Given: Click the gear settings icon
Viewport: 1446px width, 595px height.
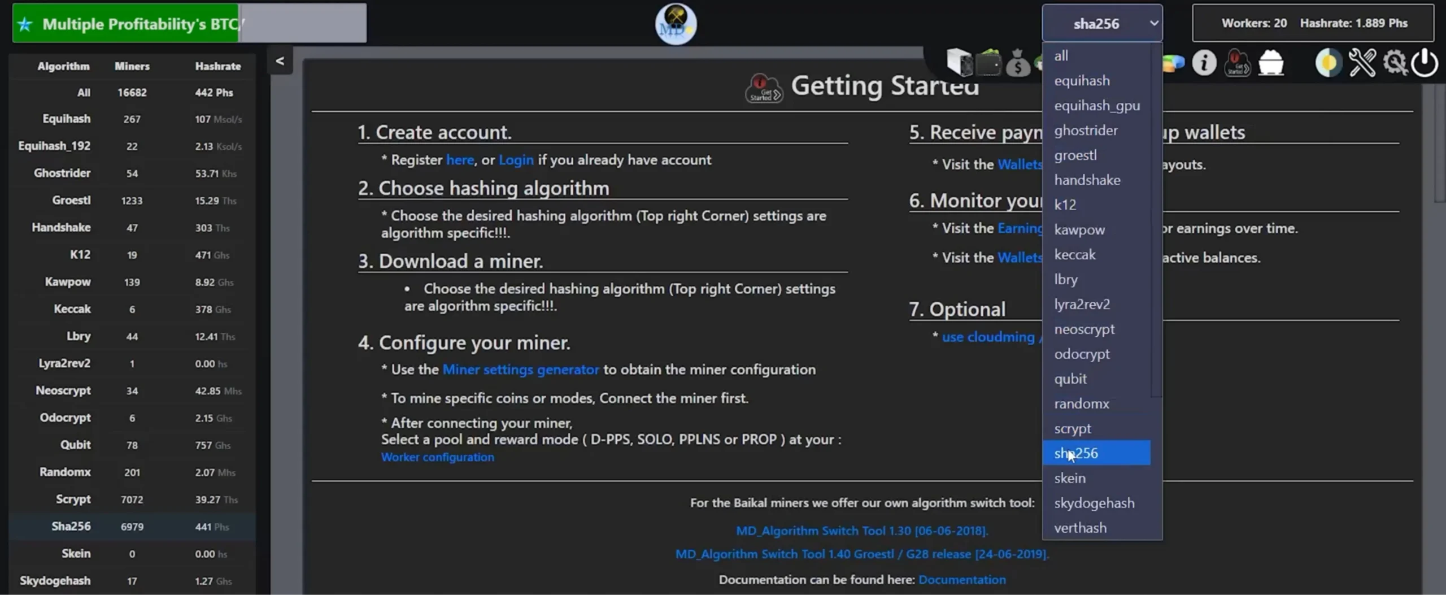Looking at the screenshot, I should pos(1395,62).
